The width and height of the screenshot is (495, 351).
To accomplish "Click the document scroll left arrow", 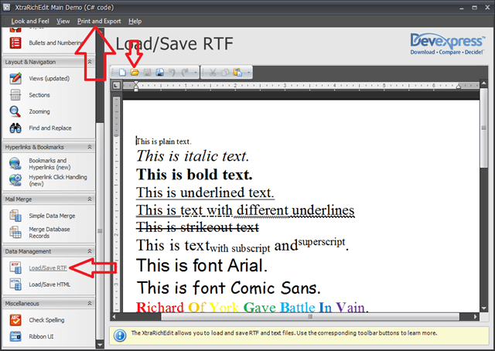I will [x=114, y=316].
